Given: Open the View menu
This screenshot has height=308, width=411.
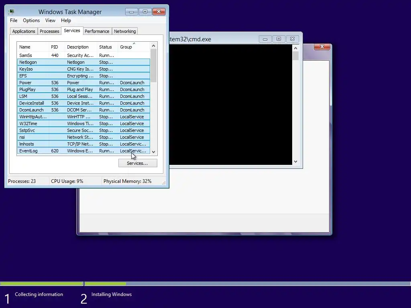Looking at the screenshot, I should click(x=50, y=20).
